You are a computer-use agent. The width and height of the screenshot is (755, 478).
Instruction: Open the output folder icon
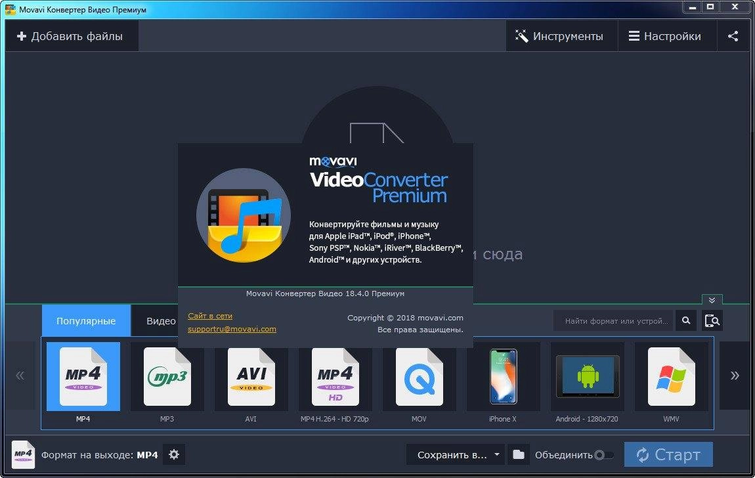519,454
